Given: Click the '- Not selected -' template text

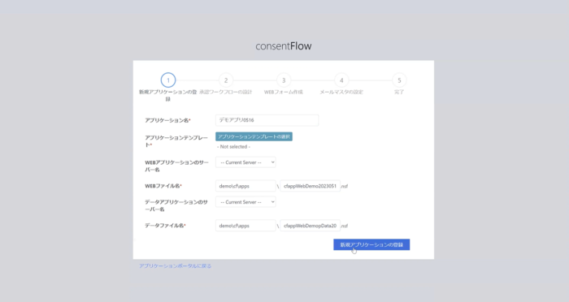Looking at the screenshot, I should [234, 146].
